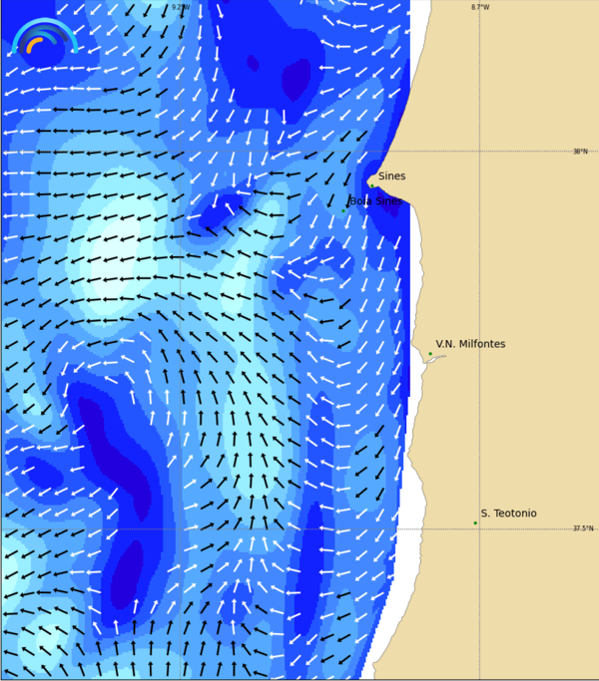Click the V.N. Milfontes green marker dot
This screenshot has width=599, height=681.
coord(430,354)
